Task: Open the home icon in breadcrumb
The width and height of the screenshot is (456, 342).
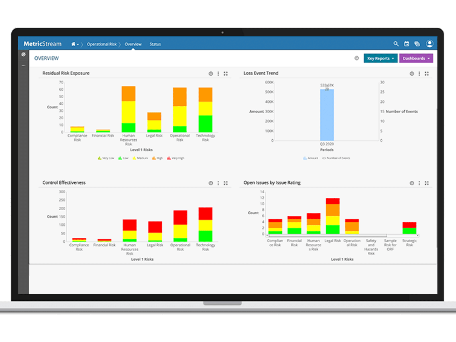Action: point(73,44)
